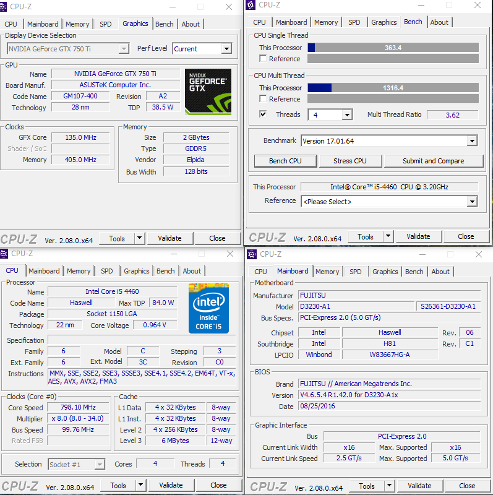Enable Reference checkbox under CPU Multi Thread
Image resolution: width=493 pixels, height=495 pixels.
[x=263, y=98]
